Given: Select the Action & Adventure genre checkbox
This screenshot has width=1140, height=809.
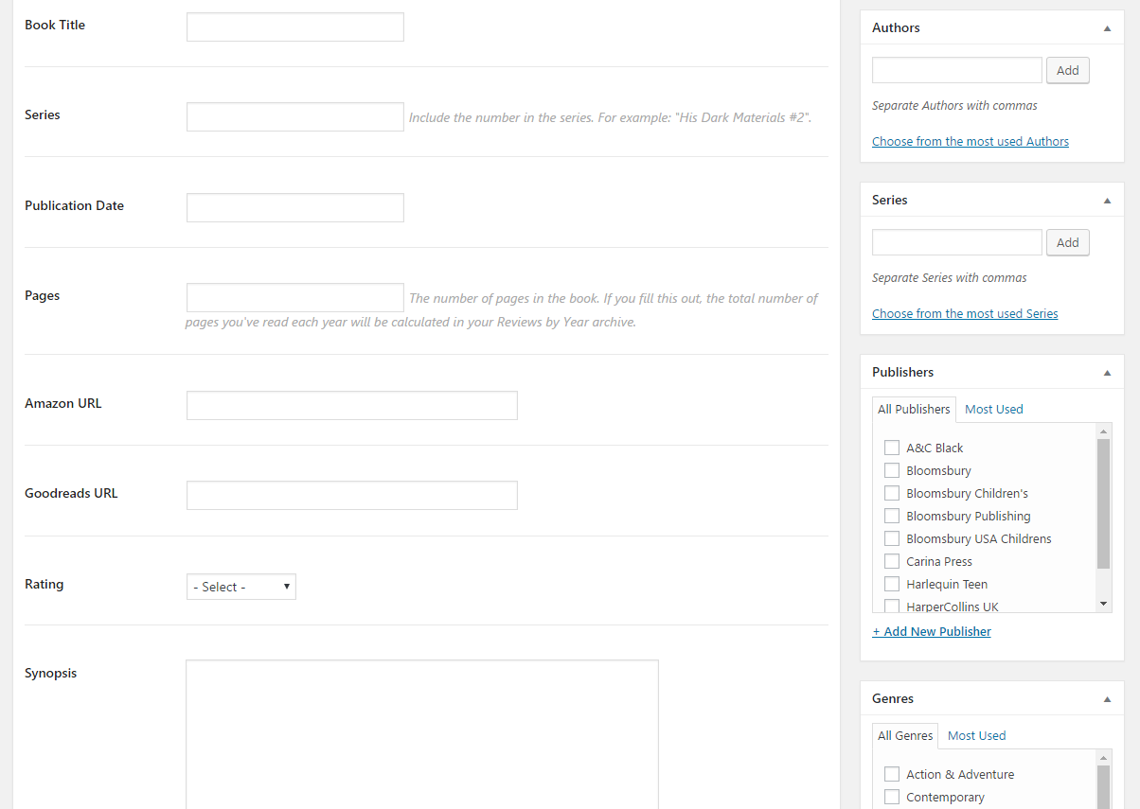Looking at the screenshot, I should [x=891, y=774].
